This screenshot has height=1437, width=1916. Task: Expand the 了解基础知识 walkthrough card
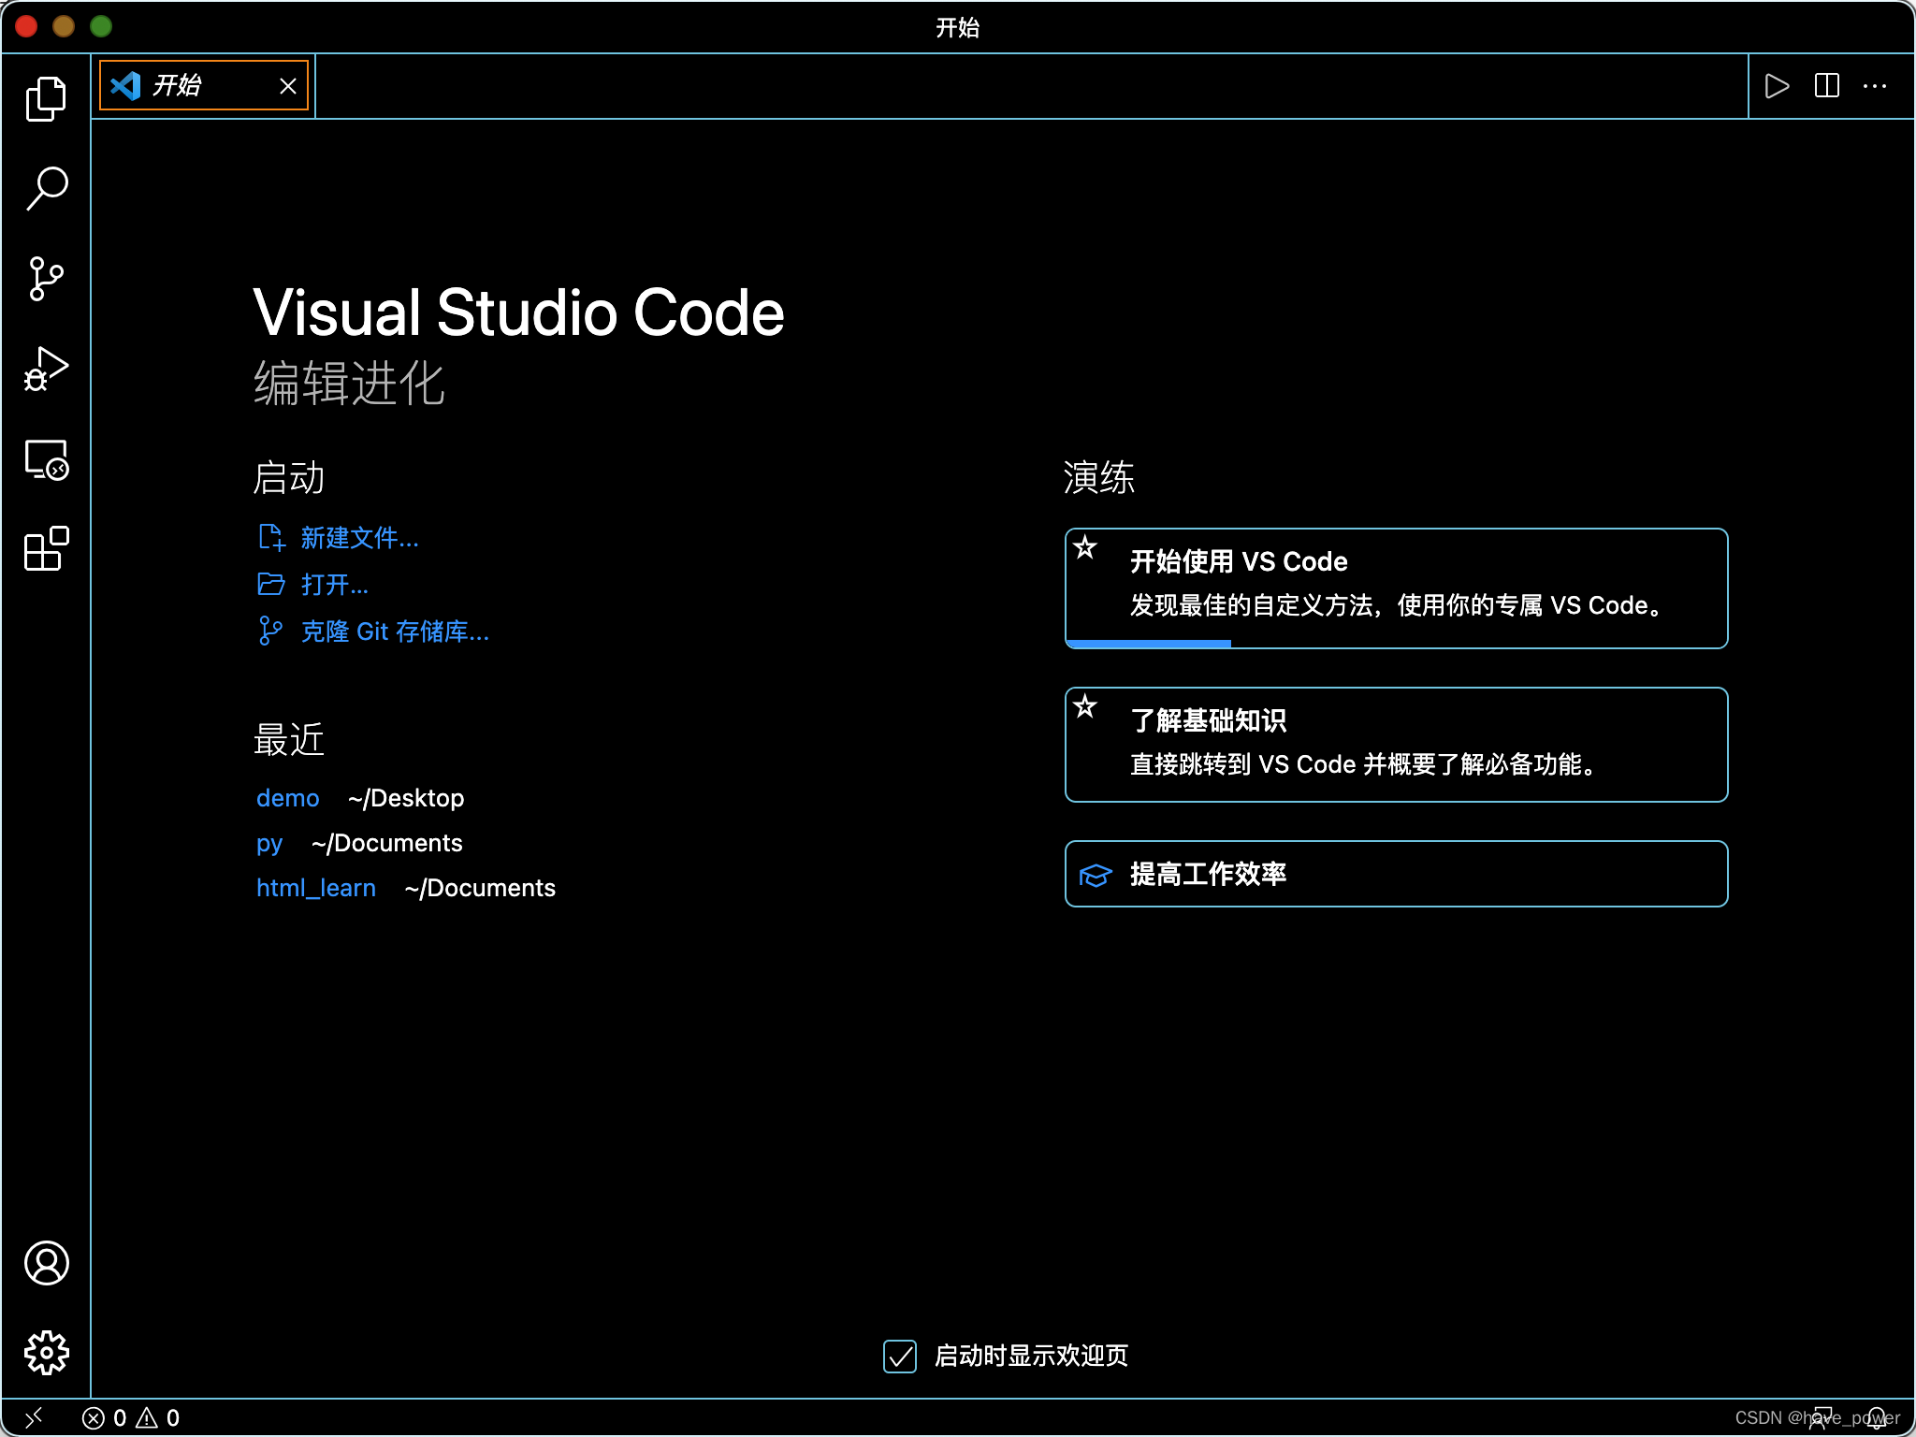point(1394,744)
